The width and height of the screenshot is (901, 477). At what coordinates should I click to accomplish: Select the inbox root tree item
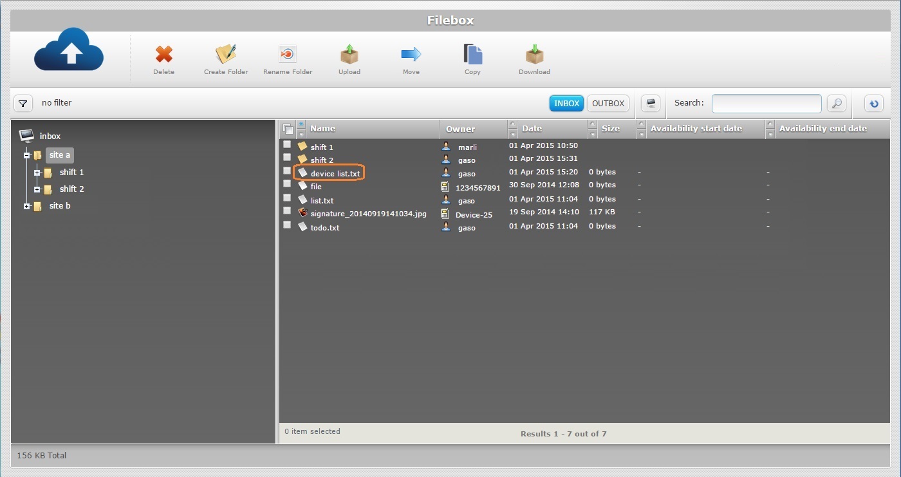click(x=50, y=136)
